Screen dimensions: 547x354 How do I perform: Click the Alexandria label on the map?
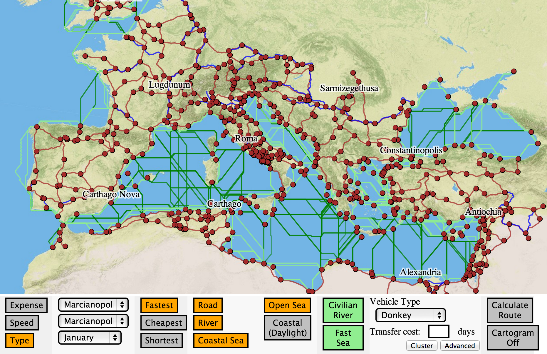tap(420, 272)
